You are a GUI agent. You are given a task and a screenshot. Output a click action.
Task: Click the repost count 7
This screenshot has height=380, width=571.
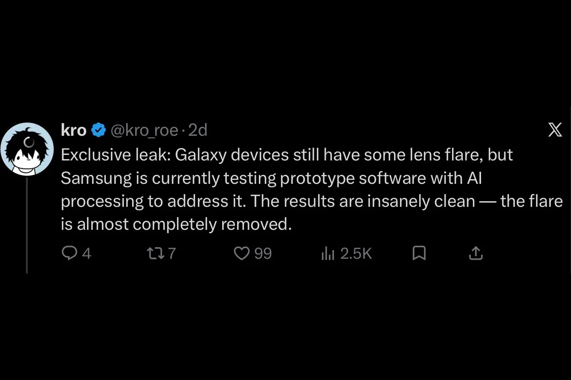click(x=172, y=254)
